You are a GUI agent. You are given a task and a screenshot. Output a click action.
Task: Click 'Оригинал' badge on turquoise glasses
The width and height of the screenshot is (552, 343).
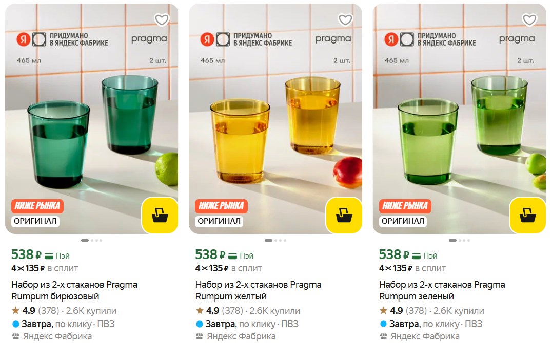tap(35, 221)
